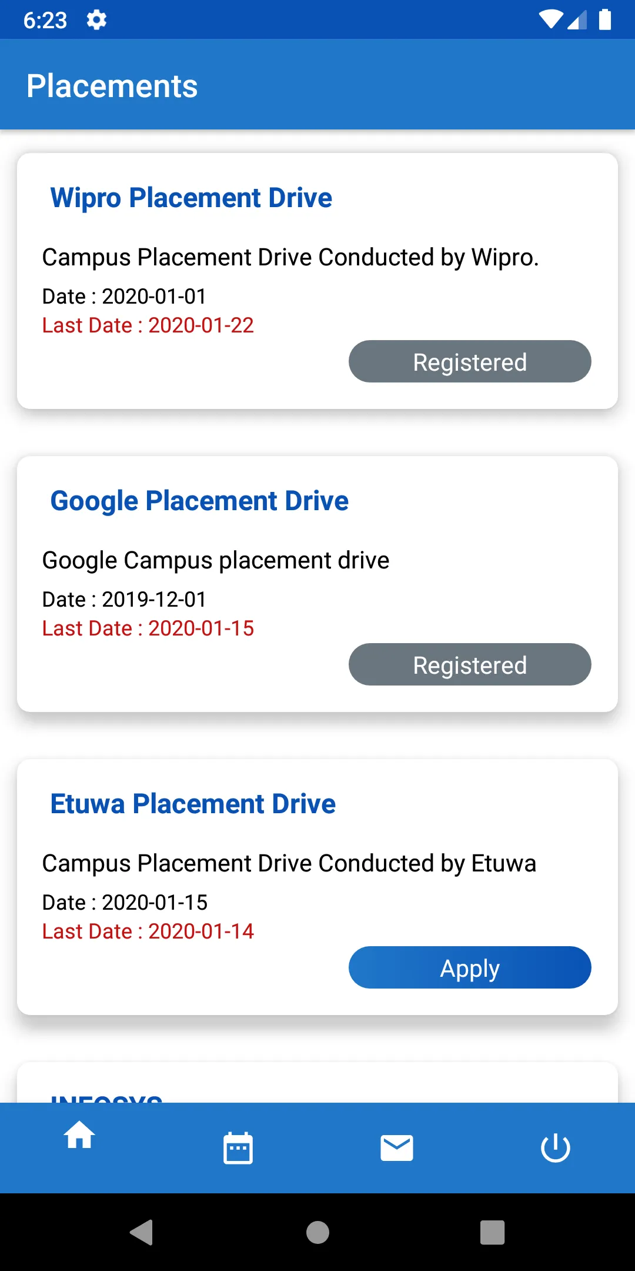Image resolution: width=635 pixels, height=1271 pixels.
Task: Tap the Wi-Fi signal status icon
Action: (551, 20)
